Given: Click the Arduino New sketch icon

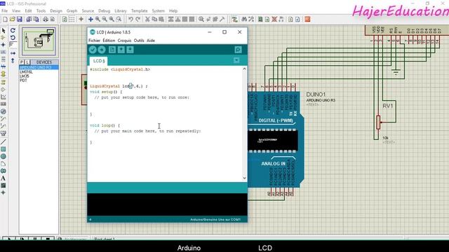Looking at the screenshot, I should 112,50.
